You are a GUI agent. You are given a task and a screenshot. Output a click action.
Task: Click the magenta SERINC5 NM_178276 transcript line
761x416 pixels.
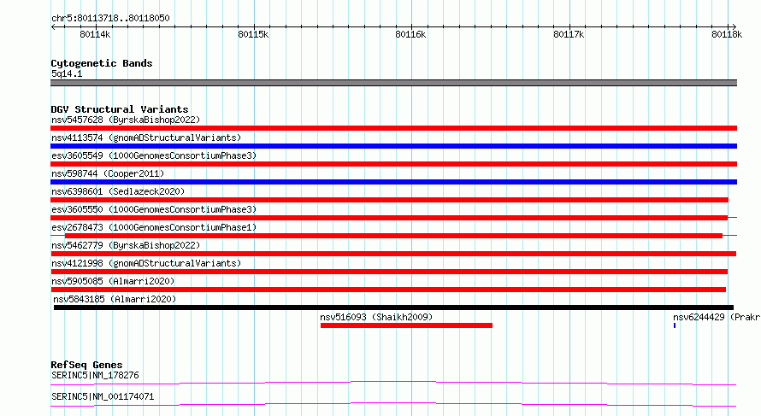coord(393,383)
